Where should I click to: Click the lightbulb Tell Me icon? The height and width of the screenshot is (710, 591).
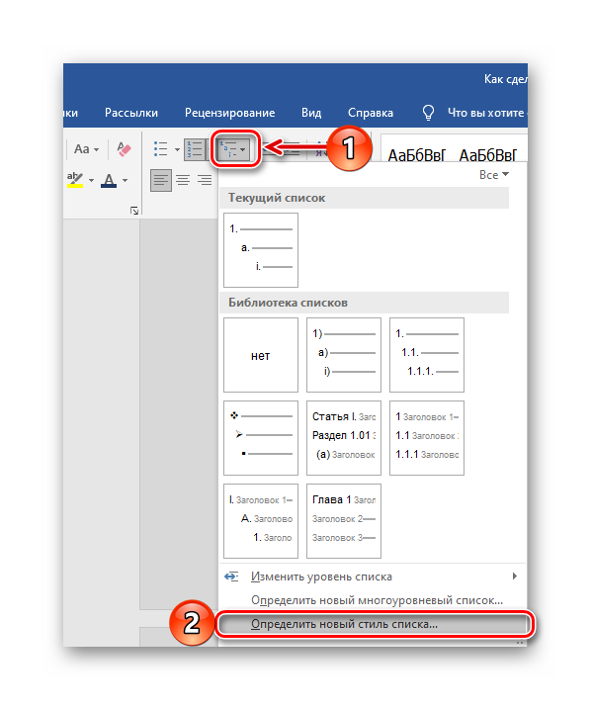click(428, 112)
